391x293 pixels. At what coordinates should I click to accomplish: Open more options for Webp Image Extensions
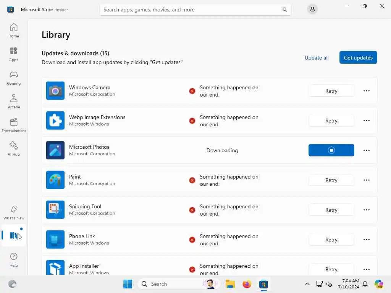pos(367,121)
